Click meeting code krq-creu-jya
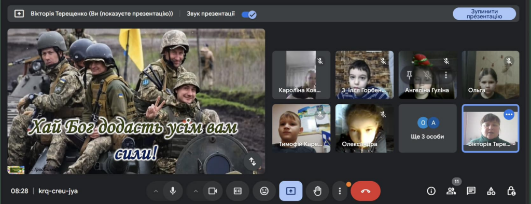Viewport: 531px width, 204px height. tap(58, 191)
